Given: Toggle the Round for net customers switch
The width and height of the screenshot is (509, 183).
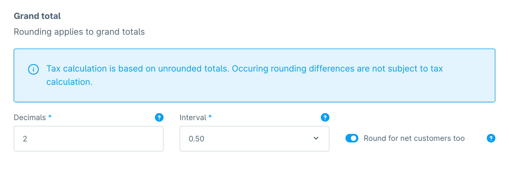Looking at the screenshot, I should click(x=352, y=138).
